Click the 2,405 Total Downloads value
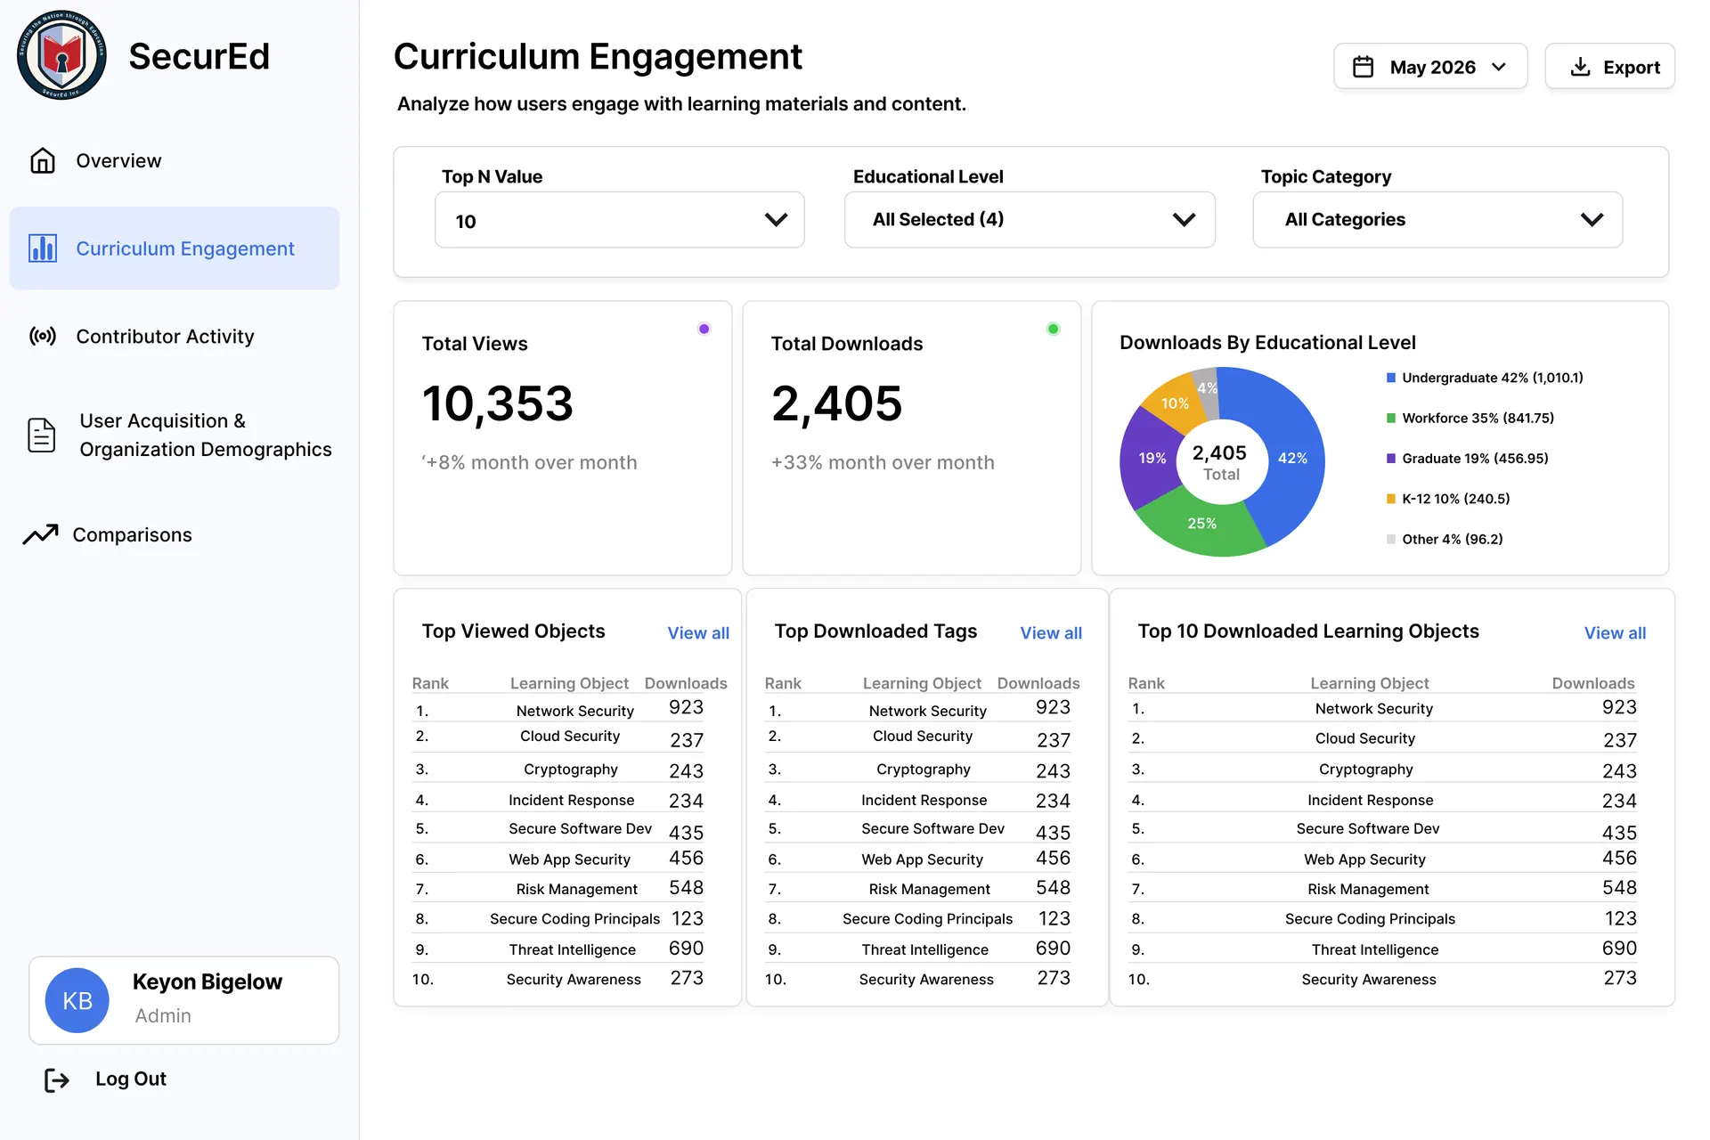The image size is (1710, 1140). click(837, 403)
